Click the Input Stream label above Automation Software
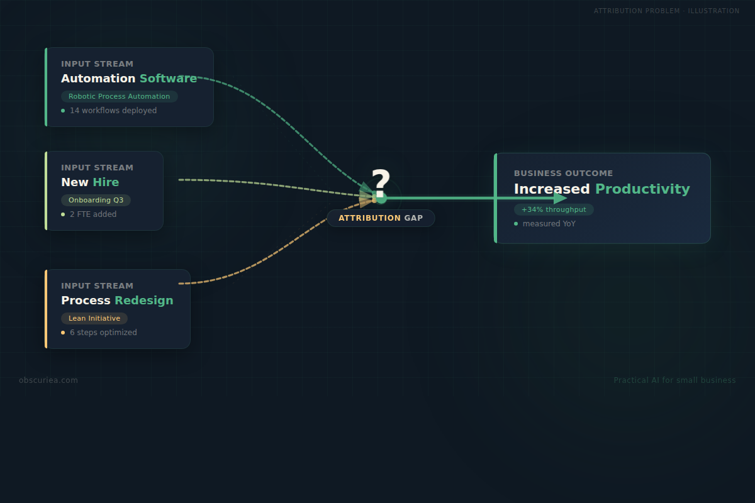755x503 pixels. (x=97, y=64)
